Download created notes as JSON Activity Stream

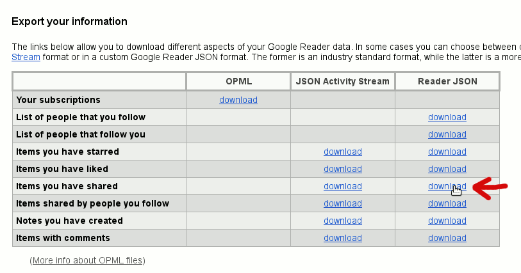[x=342, y=221]
